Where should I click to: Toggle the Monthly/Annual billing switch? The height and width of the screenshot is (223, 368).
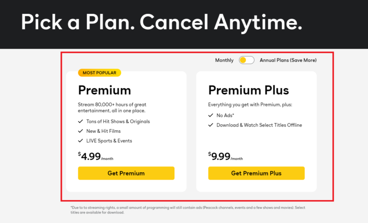point(246,60)
